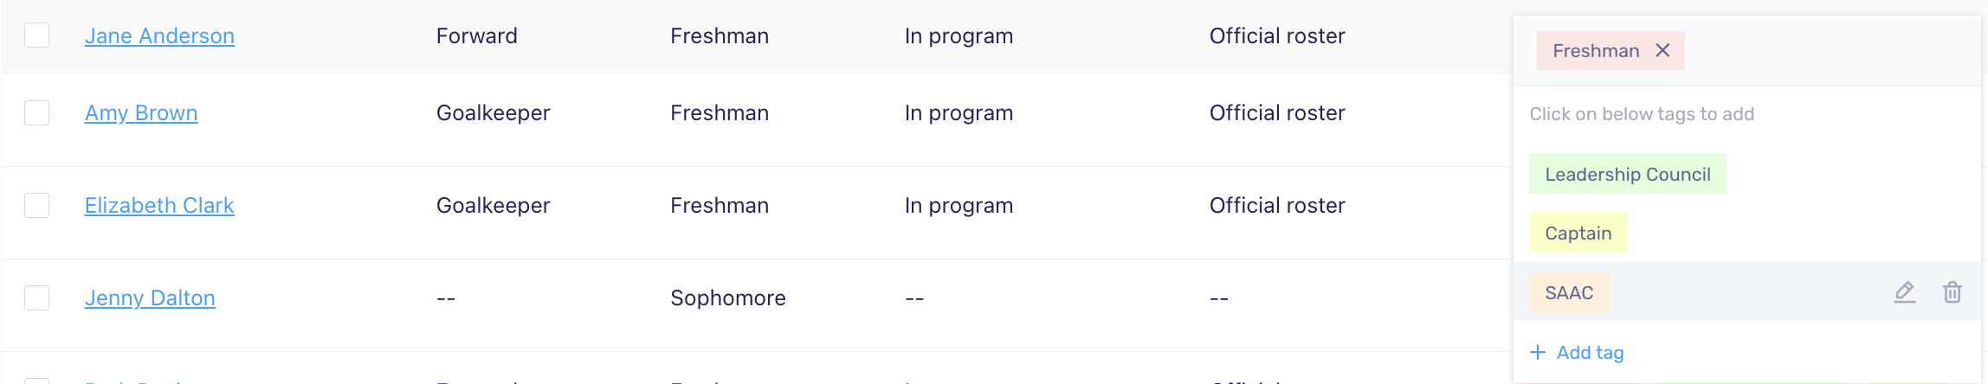This screenshot has width=1988, height=384.
Task: Edit the SAAC tag with pencil icon
Action: (1905, 292)
